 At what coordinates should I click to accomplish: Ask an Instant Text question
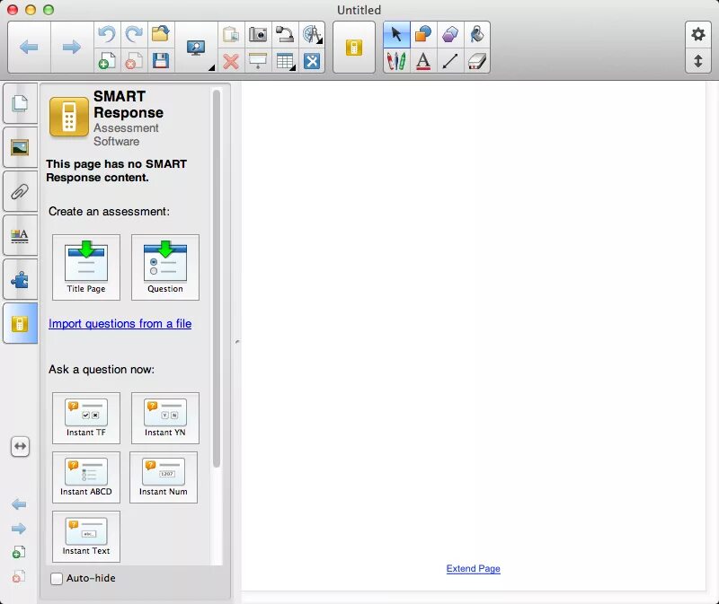(x=86, y=537)
